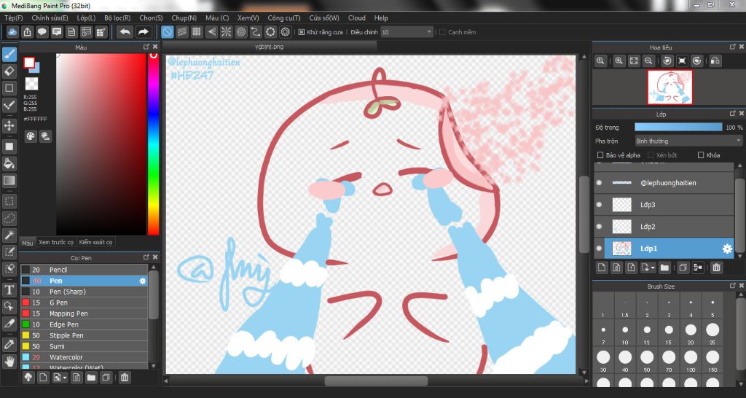
Task: Select the ygbjnj.png document tab
Action: click(270, 47)
